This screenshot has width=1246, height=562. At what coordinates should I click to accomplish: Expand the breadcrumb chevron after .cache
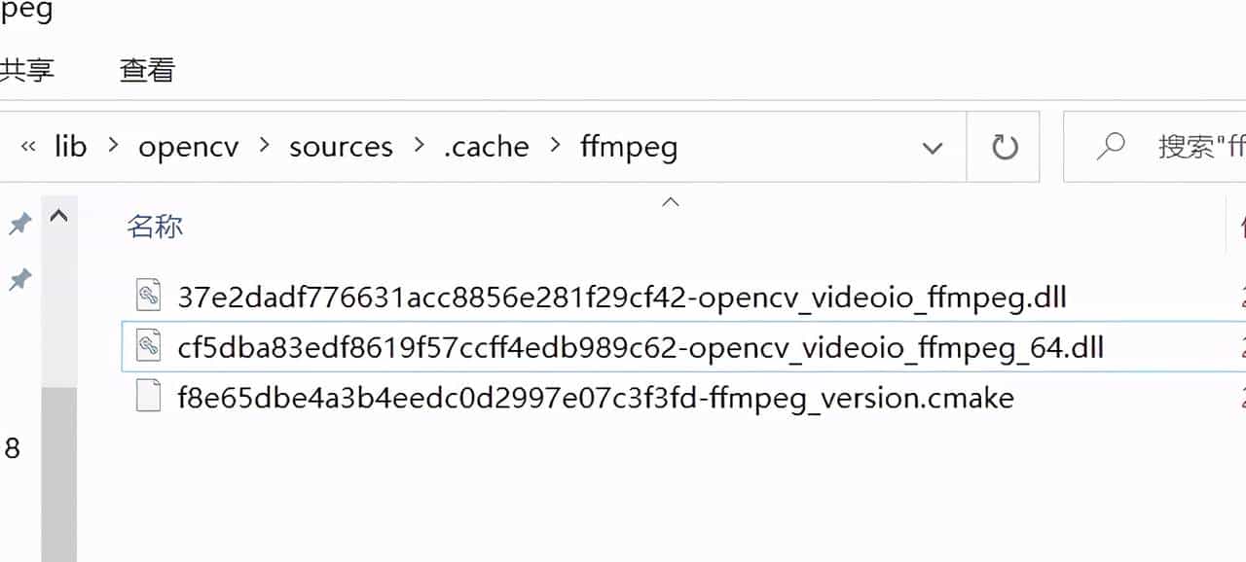(554, 146)
